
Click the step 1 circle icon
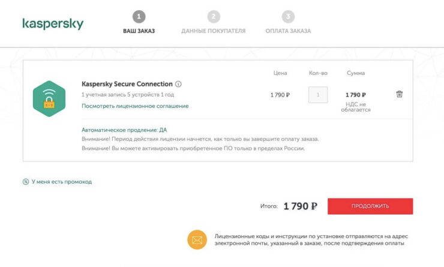[139, 17]
